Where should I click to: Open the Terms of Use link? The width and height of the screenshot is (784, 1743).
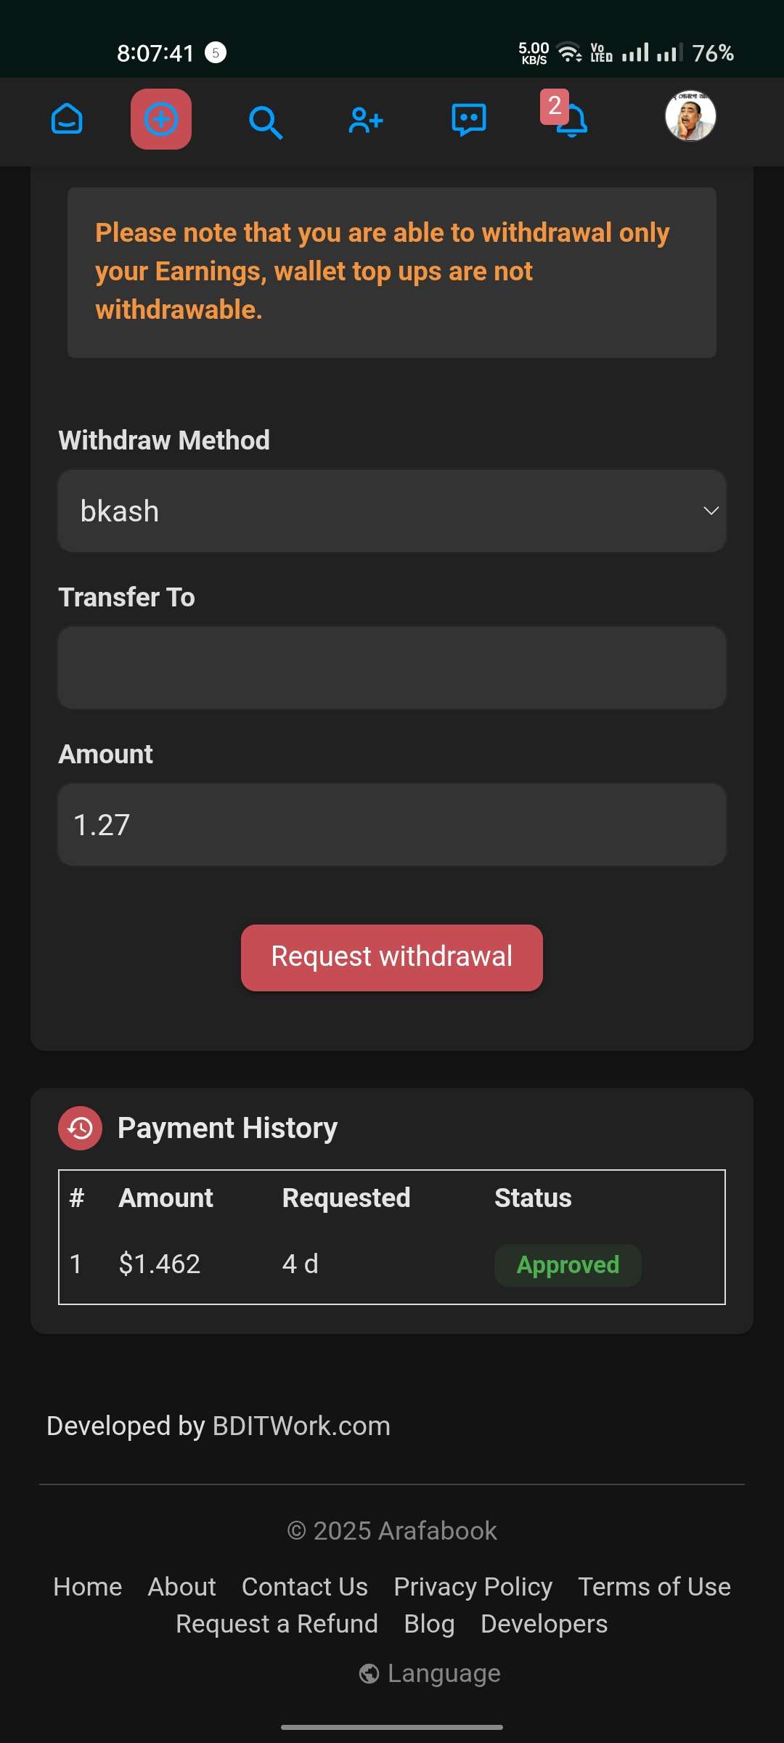point(654,1587)
